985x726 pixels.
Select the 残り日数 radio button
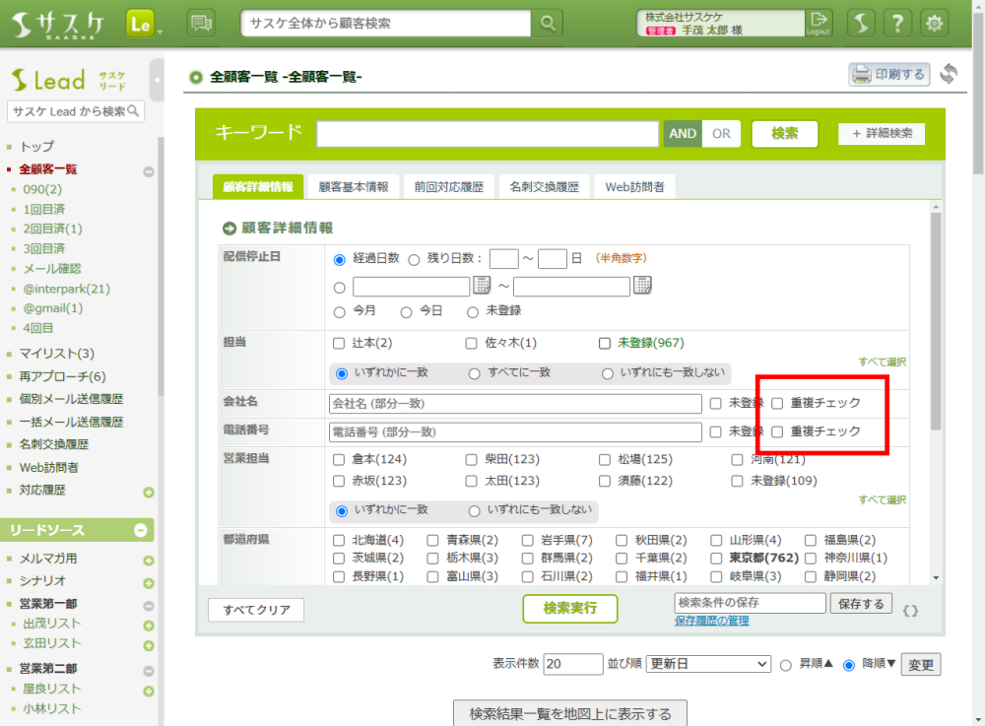point(414,259)
